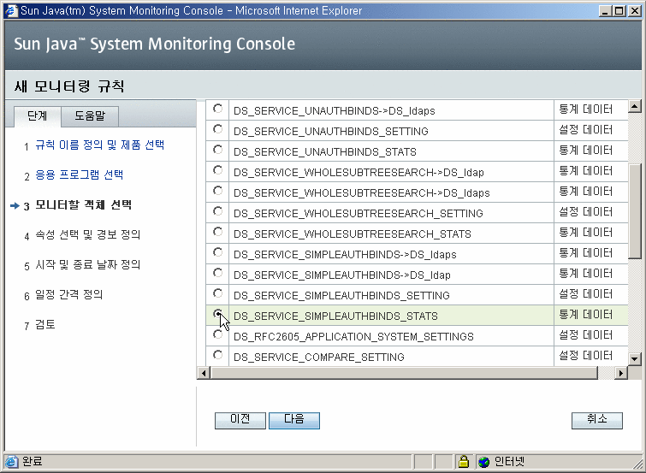The width and height of the screenshot is (646, 473).
Task: Select radio for DS_SERVICE_COMPARE_SETTING
Action: (217, 355)
